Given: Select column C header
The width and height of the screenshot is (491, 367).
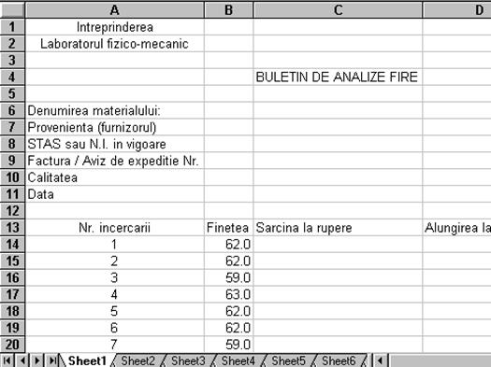Looking at the screenshot, I should (338, 10).
